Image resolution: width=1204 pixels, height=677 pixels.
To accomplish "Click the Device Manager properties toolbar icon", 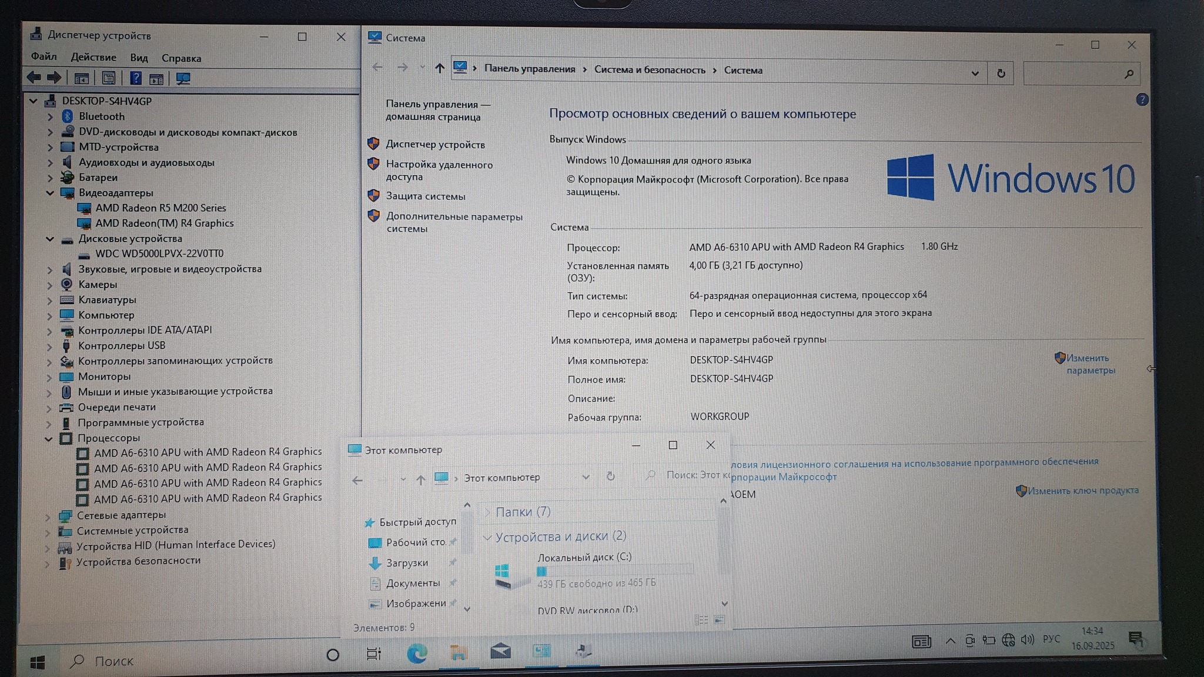I will click(x=109, y=78).
